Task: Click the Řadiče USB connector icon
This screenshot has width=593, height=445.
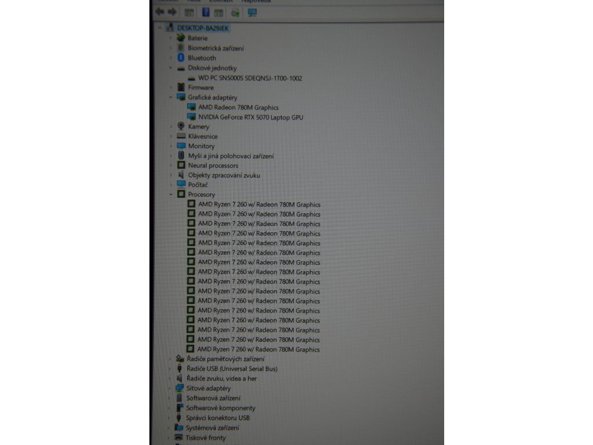Action: coord(180,369)
